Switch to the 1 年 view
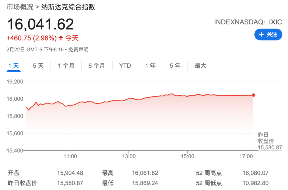288x190 pixels. [x=150, y=66]
